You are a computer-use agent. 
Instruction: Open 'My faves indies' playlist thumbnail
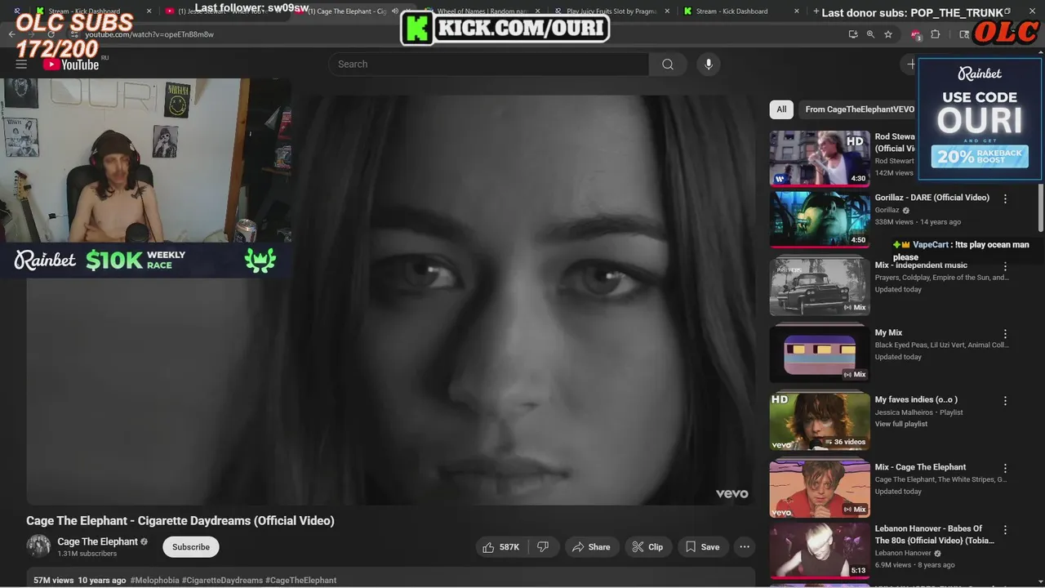(820, 421)
